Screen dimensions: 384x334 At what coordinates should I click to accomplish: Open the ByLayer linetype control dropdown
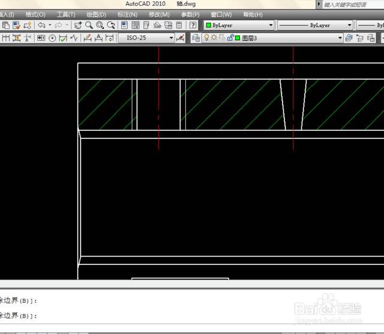click(316, 25)
